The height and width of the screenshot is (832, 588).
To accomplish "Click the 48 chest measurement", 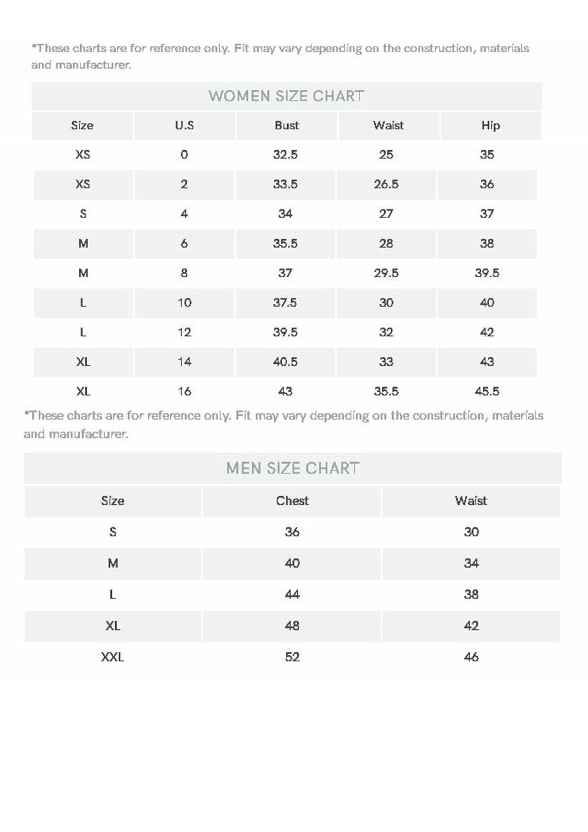I will 292,626.
